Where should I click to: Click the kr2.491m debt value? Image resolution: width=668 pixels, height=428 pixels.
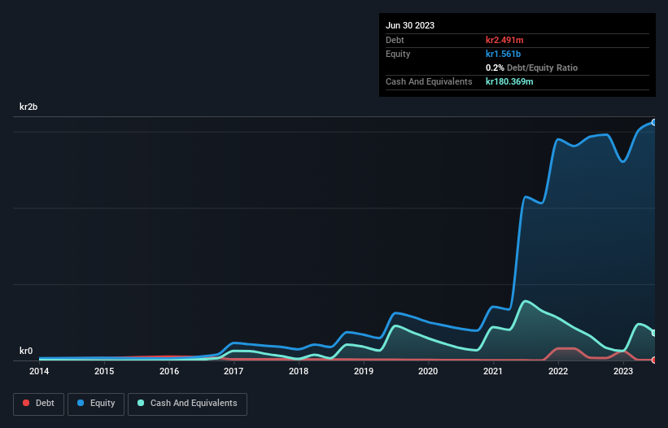[x=504, y=40]
